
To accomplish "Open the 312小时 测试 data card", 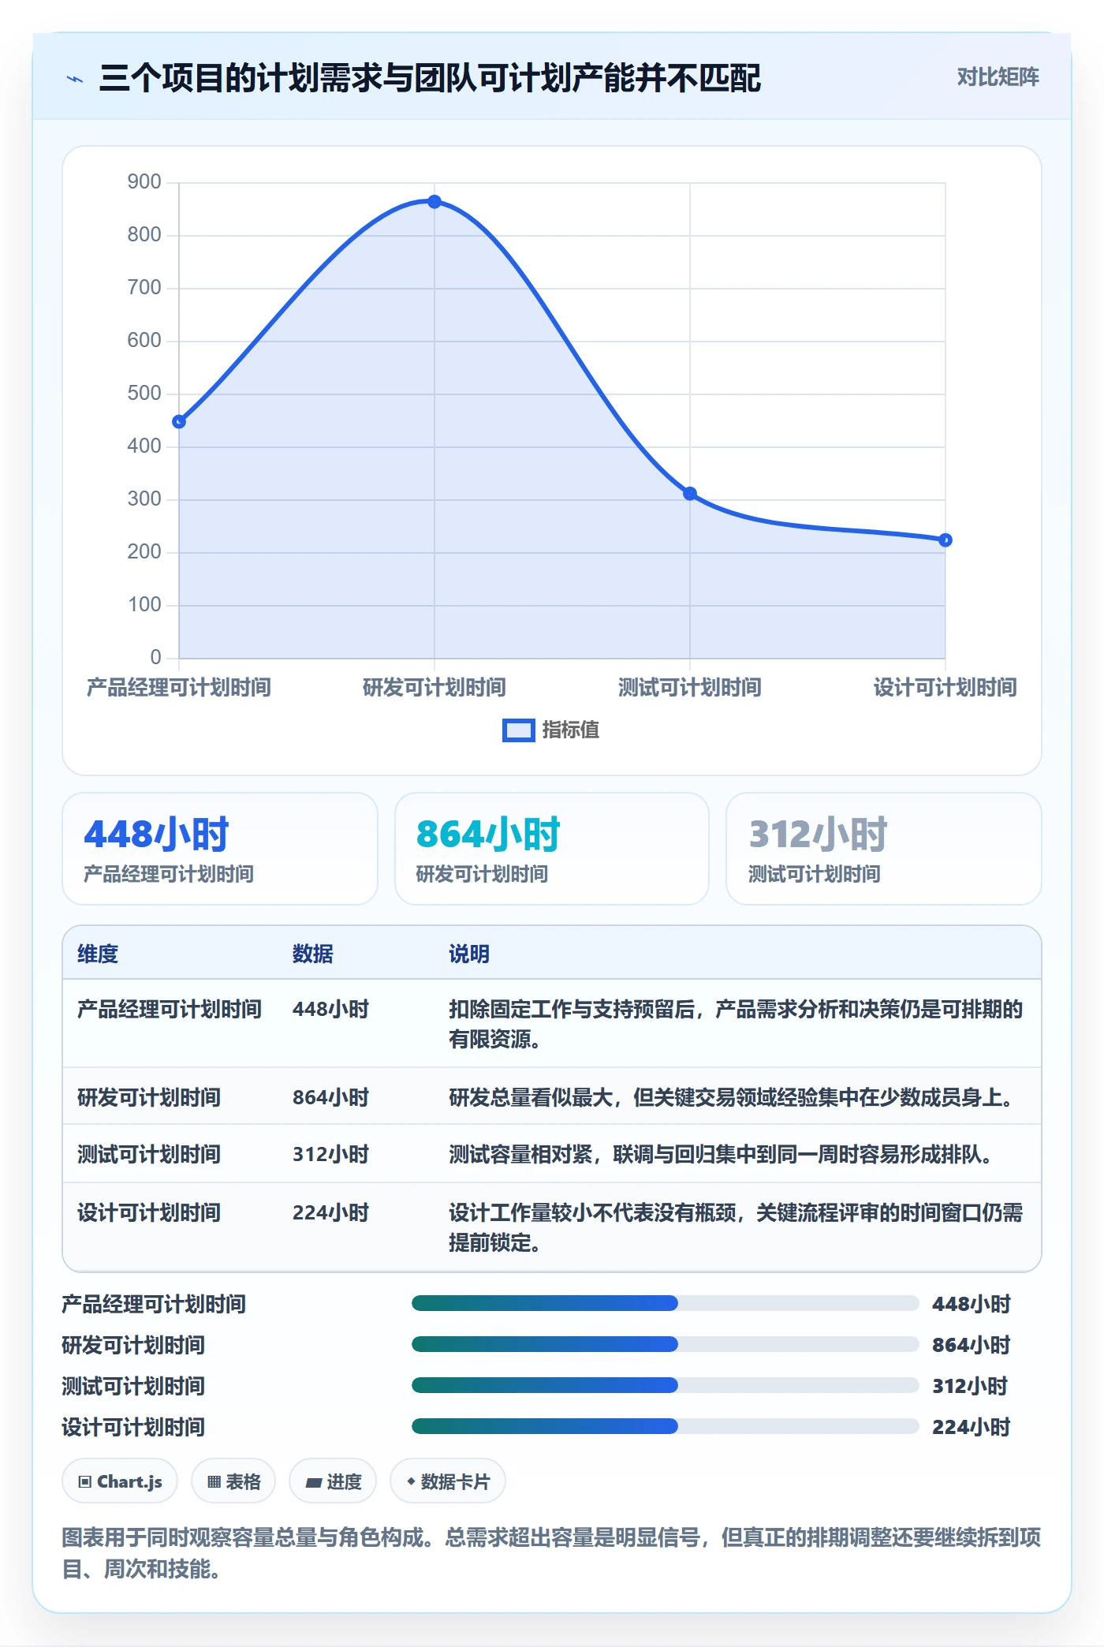I will click(884, 849).
